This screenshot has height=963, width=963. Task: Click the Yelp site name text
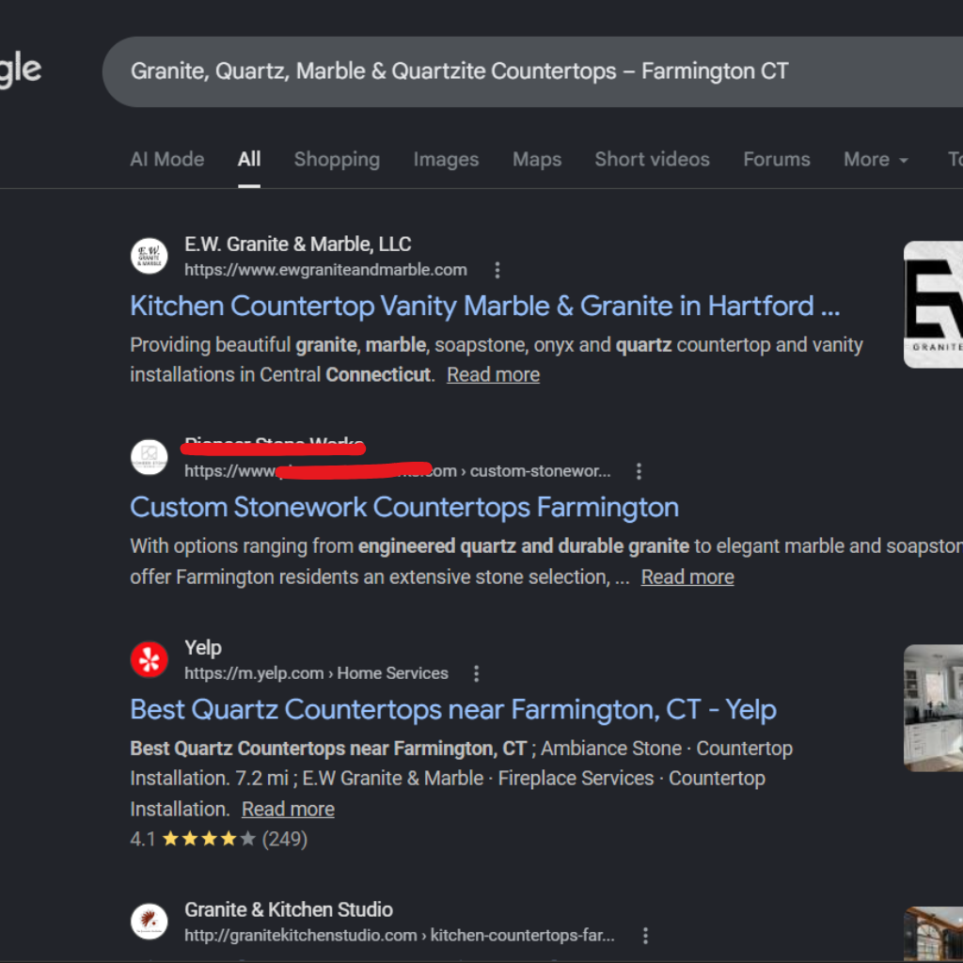tap(203, 648)
